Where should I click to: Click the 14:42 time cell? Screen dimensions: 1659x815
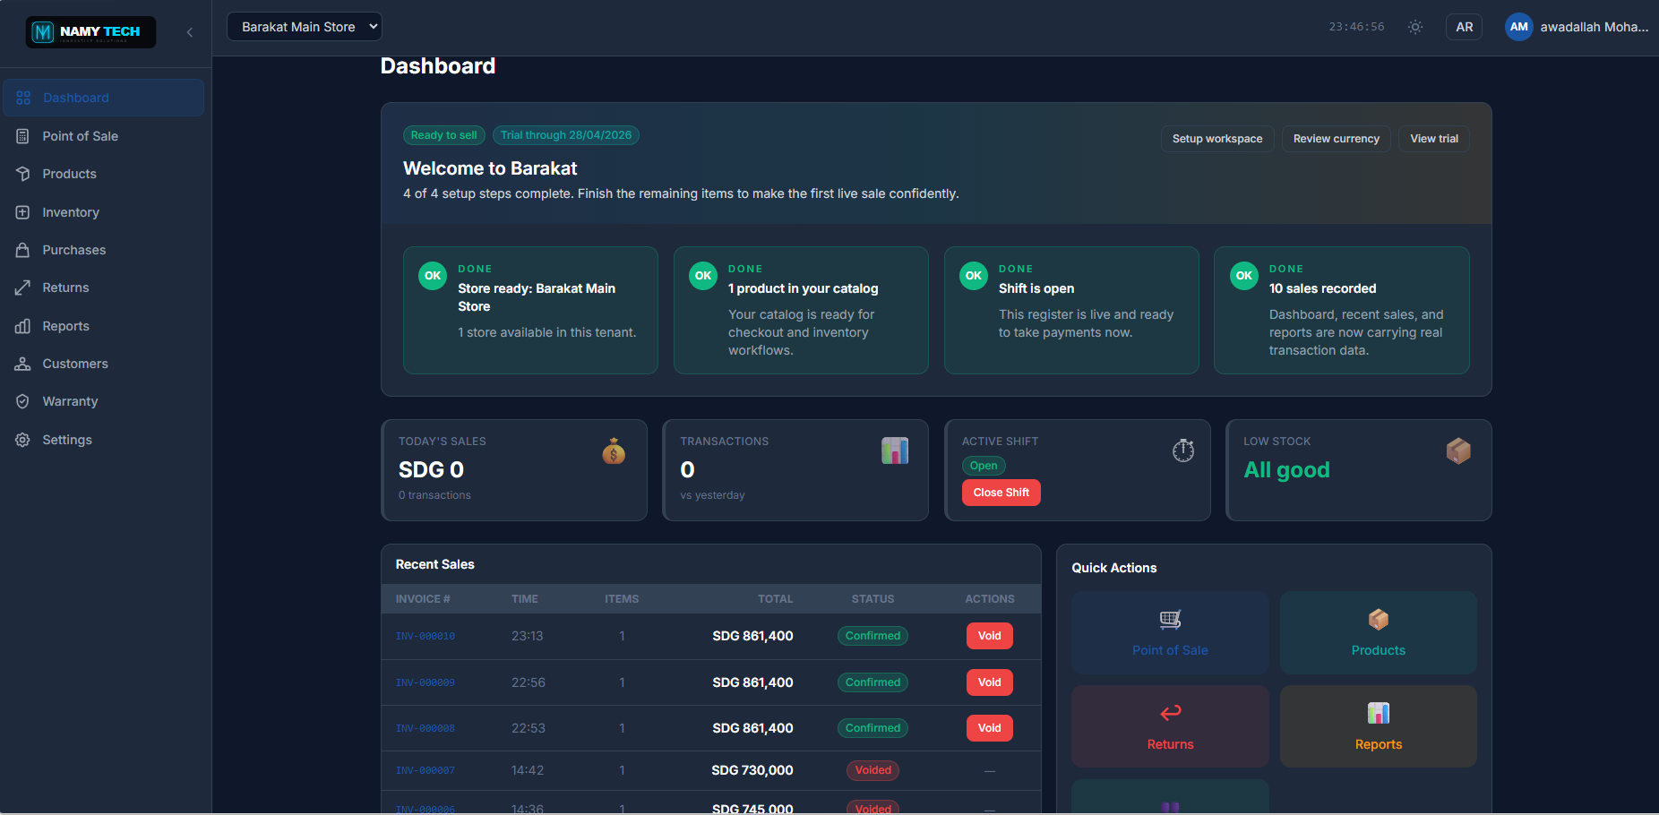[528, 770]
